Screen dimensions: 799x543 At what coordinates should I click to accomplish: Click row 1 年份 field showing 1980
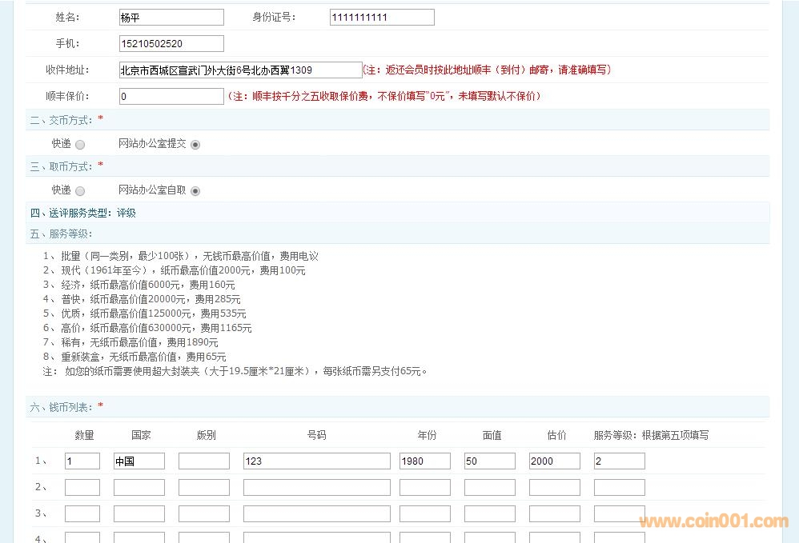pos(425,461)
